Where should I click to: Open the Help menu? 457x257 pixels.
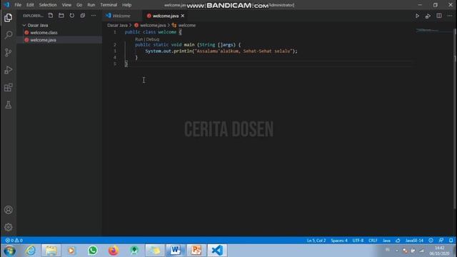click(127, 5)
